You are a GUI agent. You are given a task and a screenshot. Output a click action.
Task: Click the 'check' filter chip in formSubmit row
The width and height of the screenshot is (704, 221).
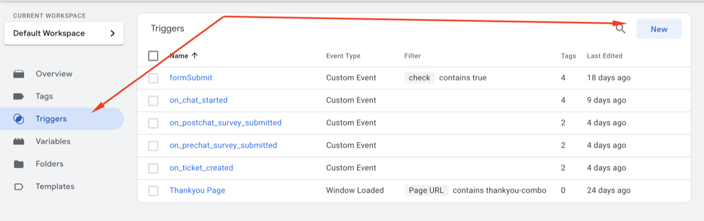tap(420, 78)
